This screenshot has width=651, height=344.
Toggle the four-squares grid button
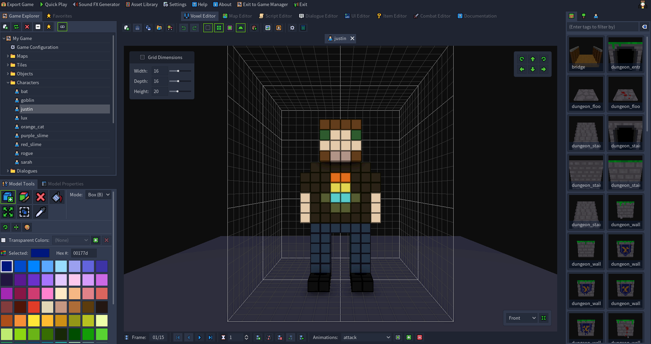(219, 28)
